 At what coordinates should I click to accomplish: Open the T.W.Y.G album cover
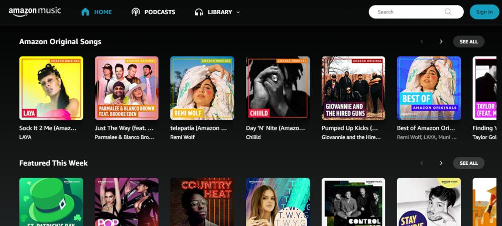(x=278, y=202)
